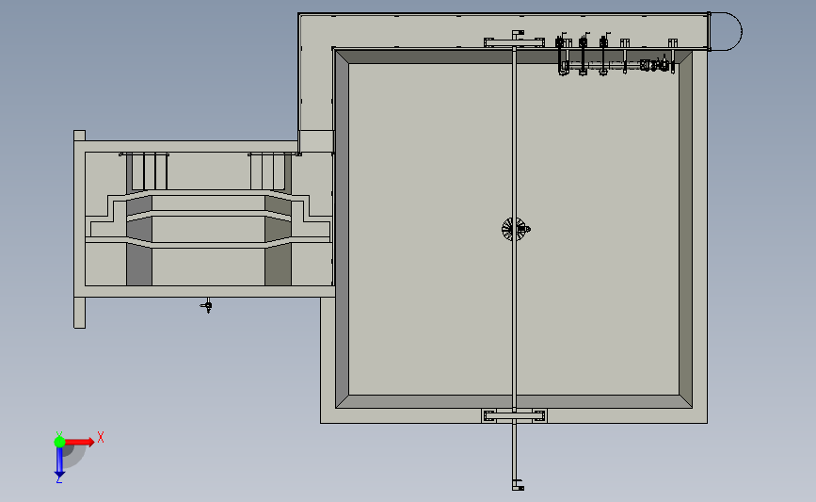
Task: Select the left flange plate of inlet channel
Action: tap(80, 229)
